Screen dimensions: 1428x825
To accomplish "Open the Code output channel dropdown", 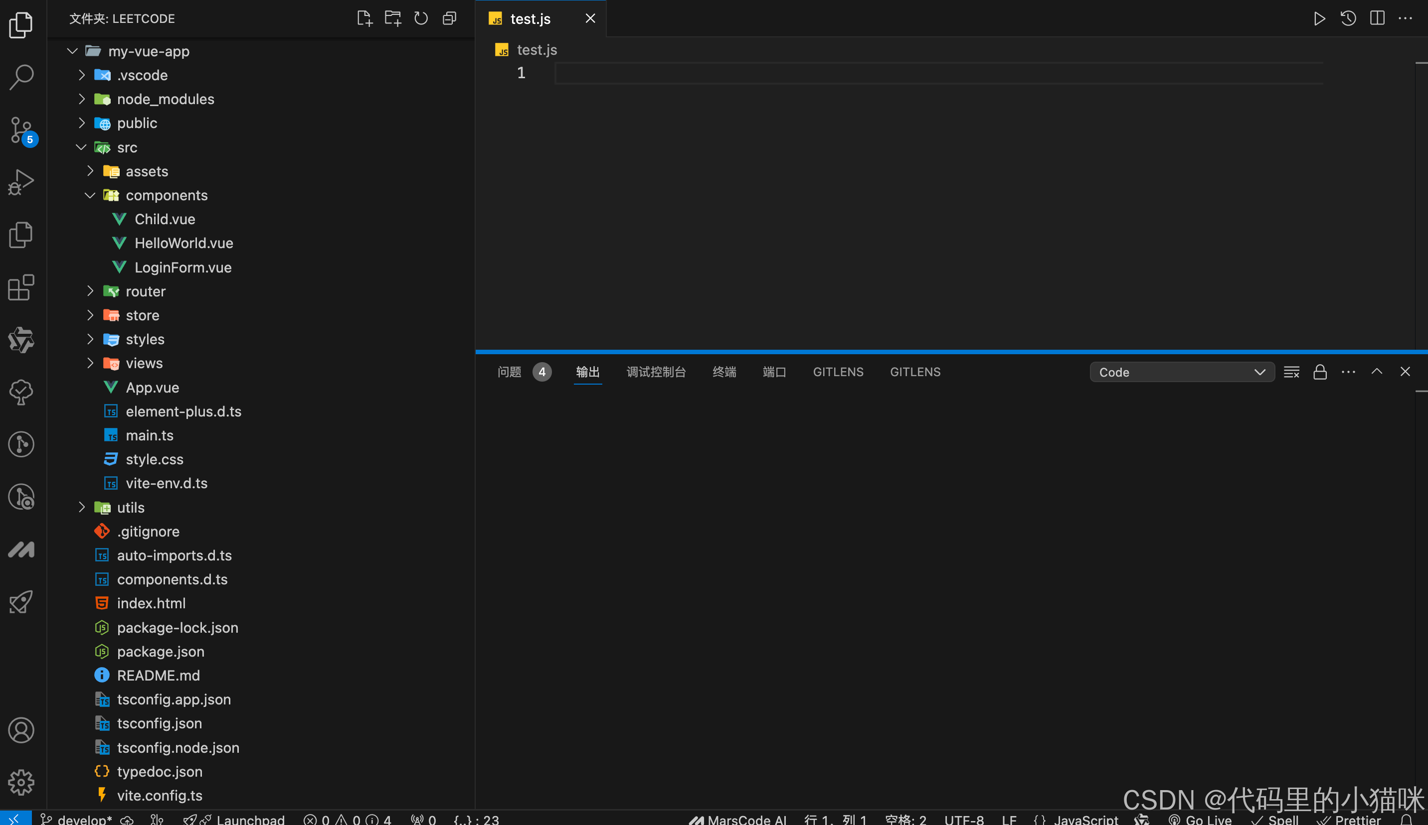I will pyautogui.click(x=1182, y=372).
